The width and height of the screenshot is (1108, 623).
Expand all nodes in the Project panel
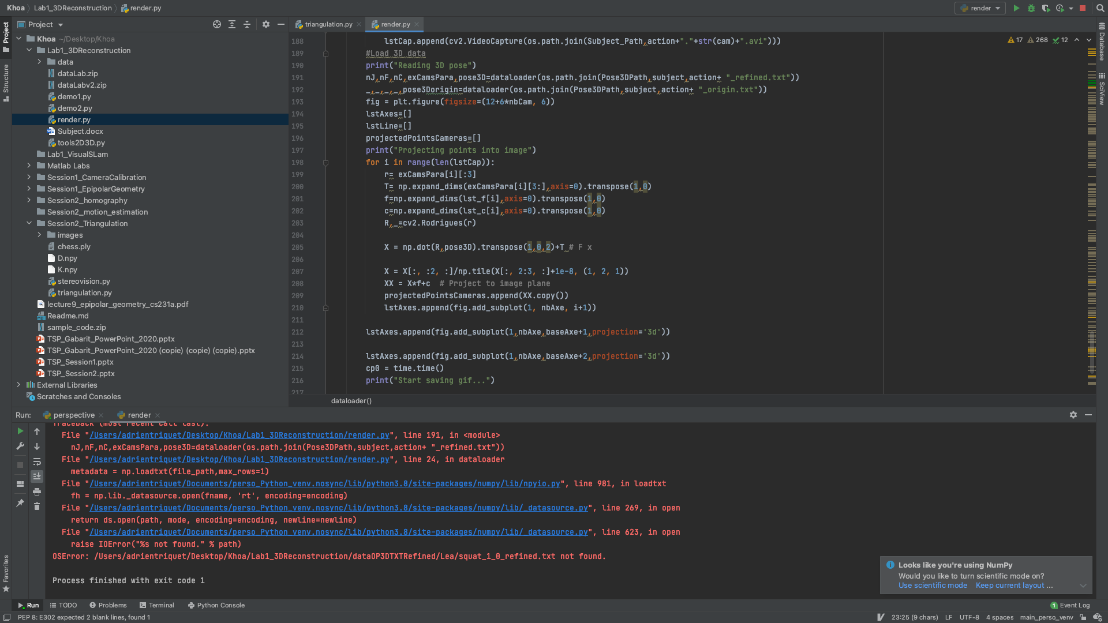click(x=232, y=24)
